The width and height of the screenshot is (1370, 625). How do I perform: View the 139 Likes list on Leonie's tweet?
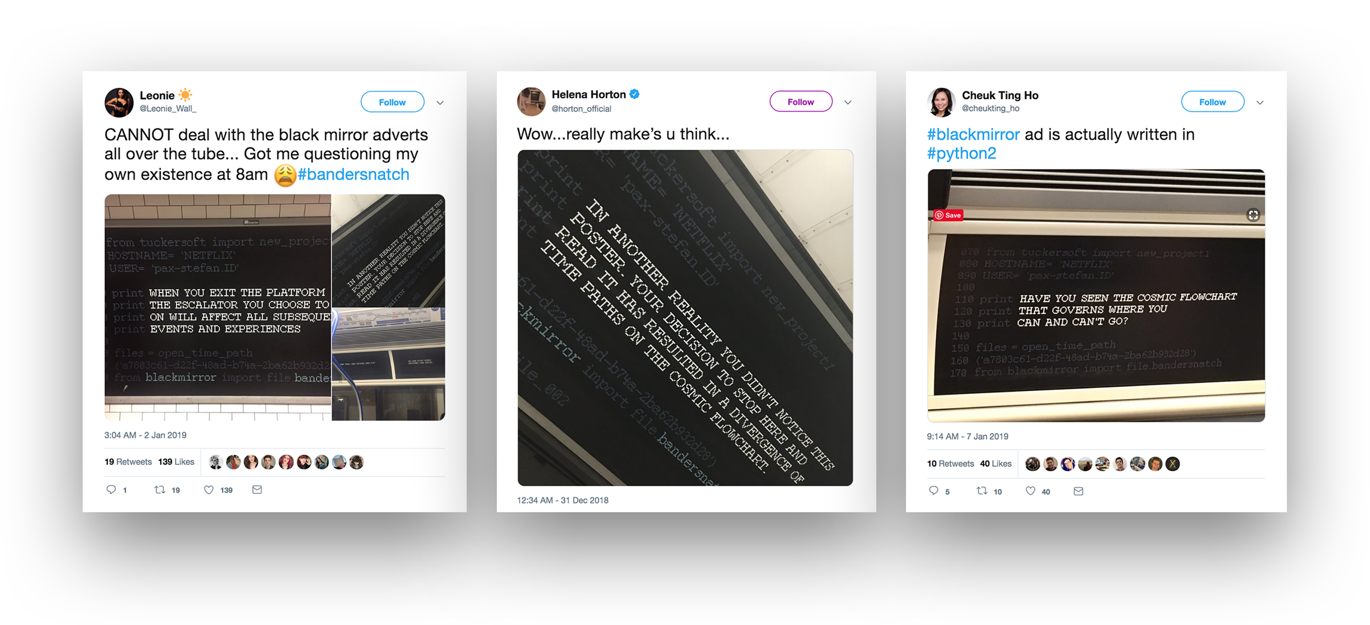pyautogui.click(x=176, y=462)
